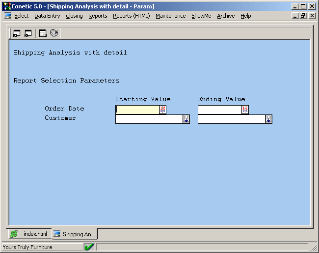Screen dimensions: 319x253
Task: Click the form window toolbar icon
Action: click(x=43, y=33)
